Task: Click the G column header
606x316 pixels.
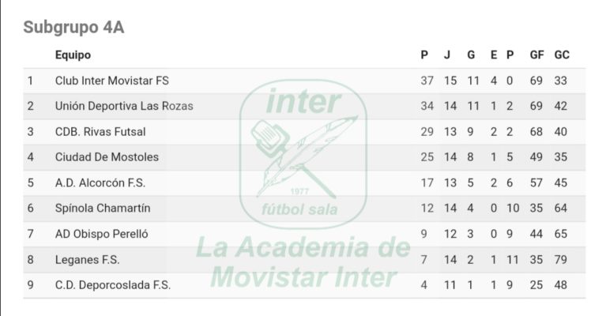Action: coord(471,55)
